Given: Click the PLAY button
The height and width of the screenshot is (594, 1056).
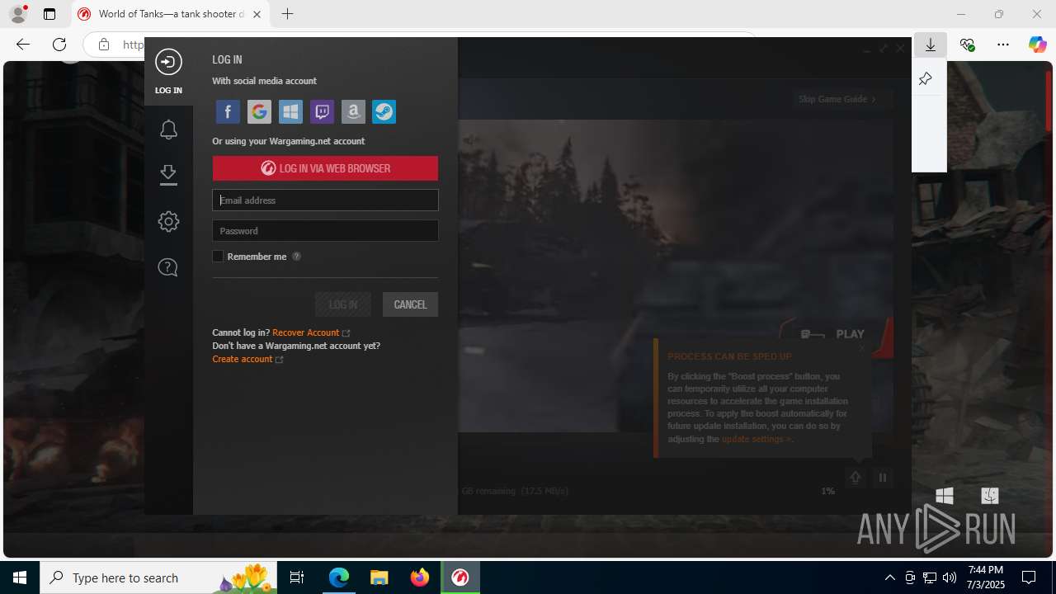Looking at the screenshot, I should pyautogui.click(x=850, y=334).
